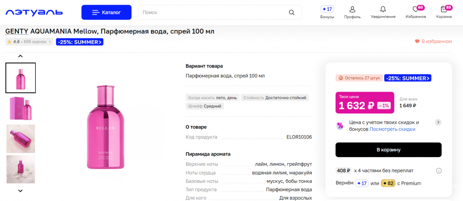Image resolution: width=463 pixels, height=201 pixels.
Task: Open Уведомления bell icon
Action: pyautogui.click(x=383, y=13)
